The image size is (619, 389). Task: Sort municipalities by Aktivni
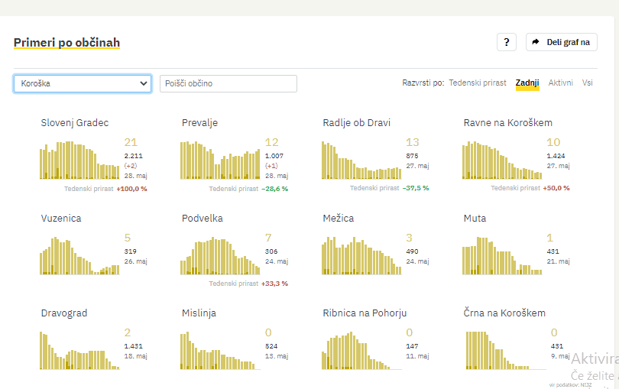560,83
